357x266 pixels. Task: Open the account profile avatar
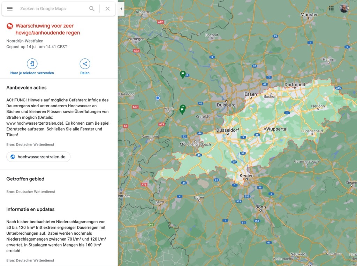(344, 8)
